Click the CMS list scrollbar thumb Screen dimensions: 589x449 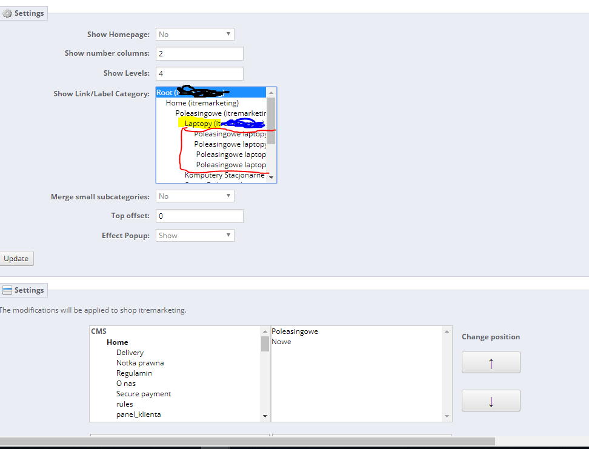(265, 344)
